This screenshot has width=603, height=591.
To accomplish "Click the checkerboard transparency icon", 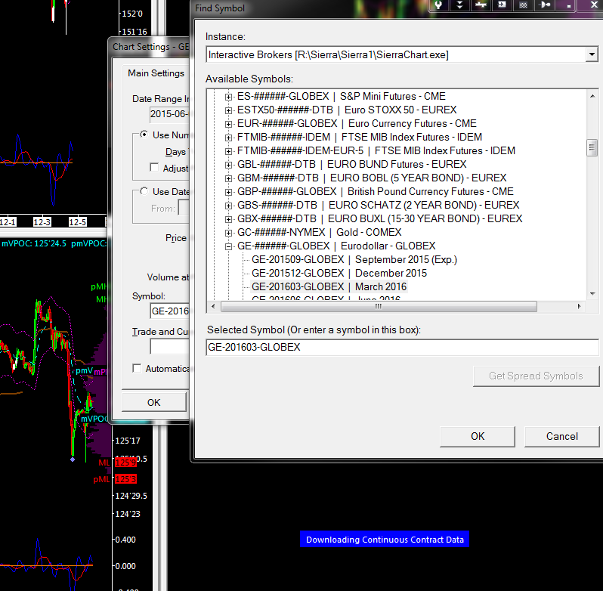I will (x=524, y=5).
